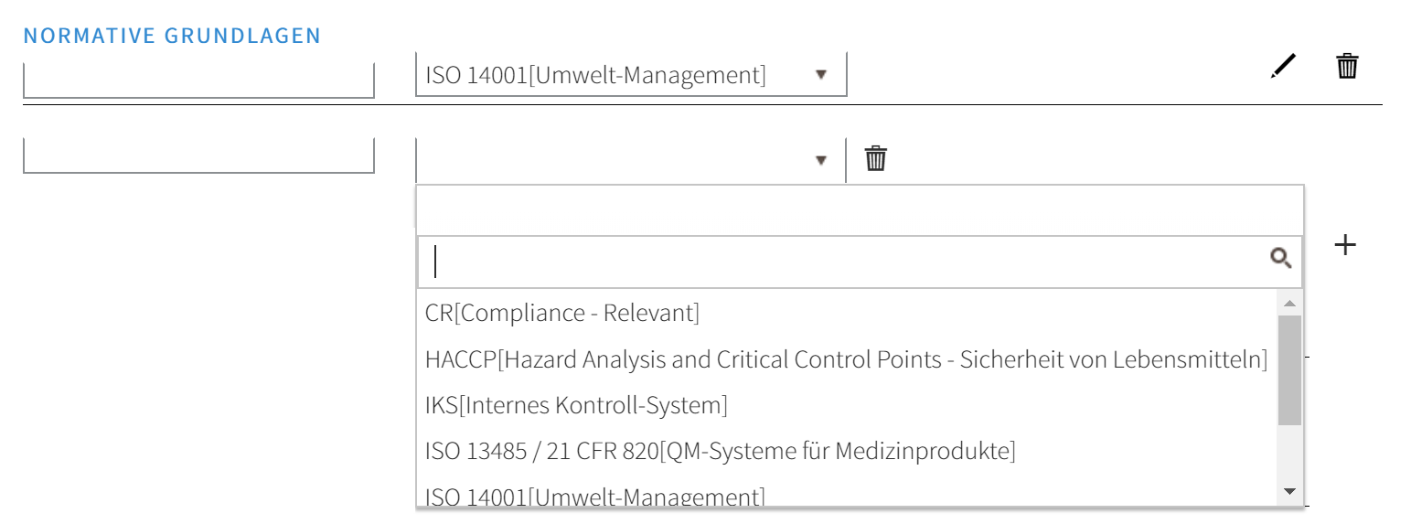Click the dropdown list scrollbar thumb
This screenshot has height=524, width=1411.
coord(1289,370)
